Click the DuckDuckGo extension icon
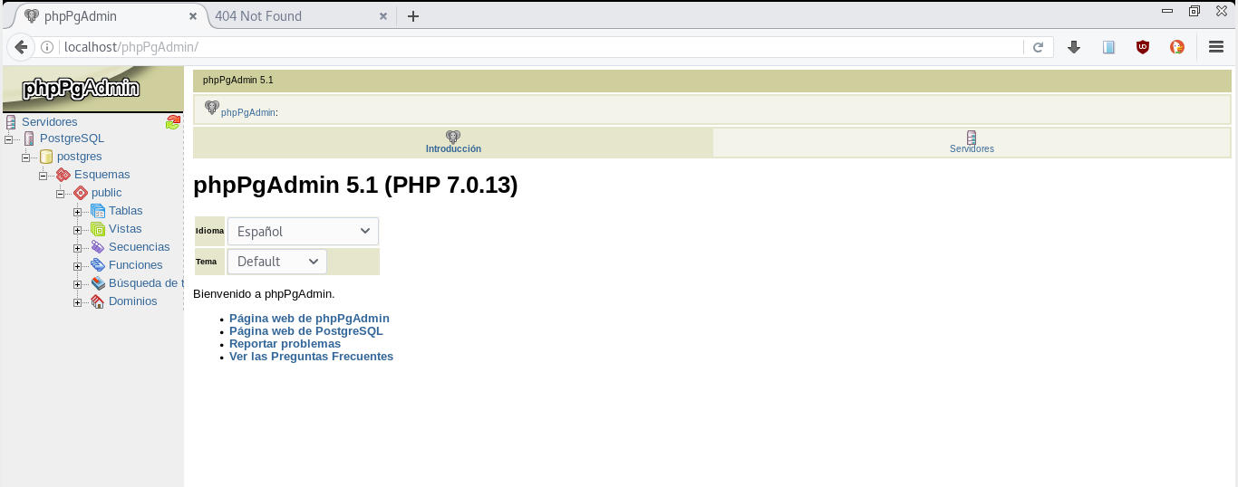The image size is (1238, 487). click(1177, 47)
